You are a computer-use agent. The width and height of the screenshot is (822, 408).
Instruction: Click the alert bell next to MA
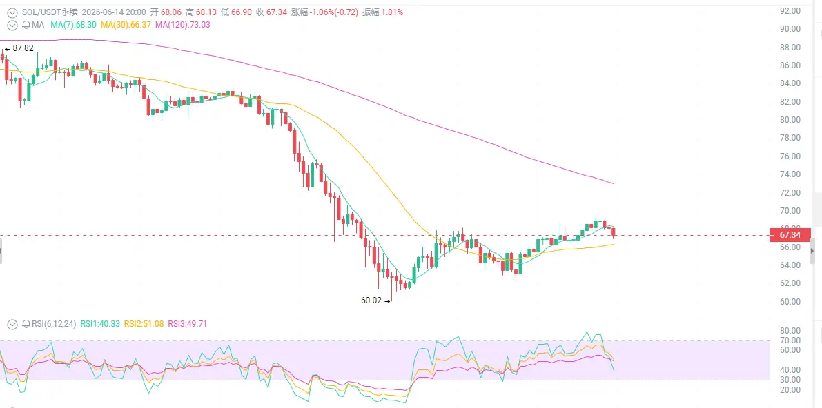pos(26,25)
